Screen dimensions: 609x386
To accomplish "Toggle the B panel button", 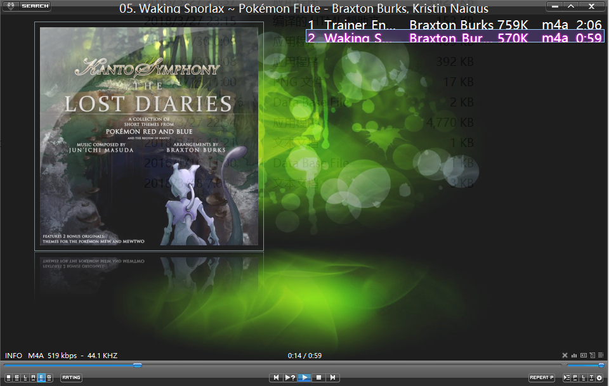I will (x=16, y=378).
